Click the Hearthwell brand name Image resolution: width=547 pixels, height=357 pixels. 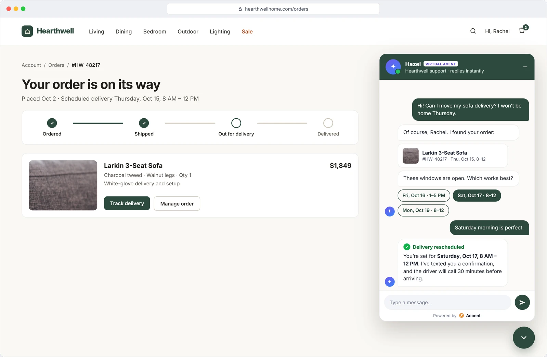click(55, 31)
